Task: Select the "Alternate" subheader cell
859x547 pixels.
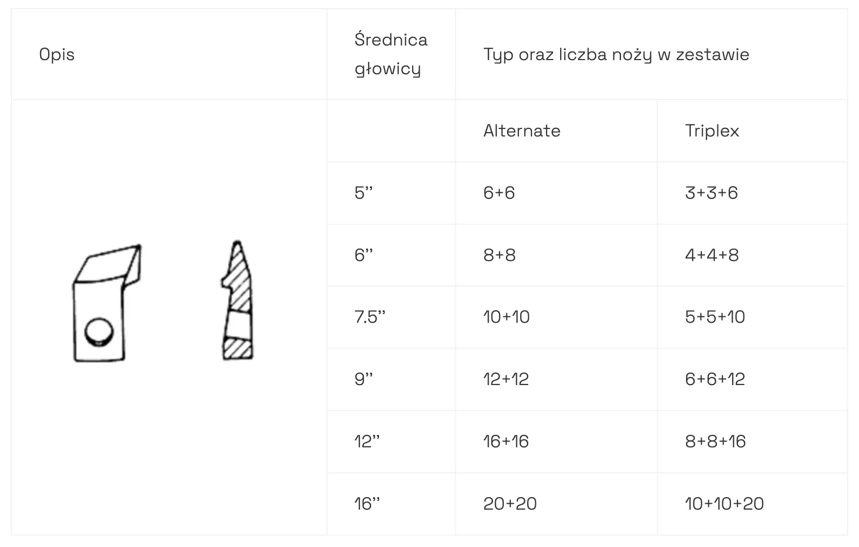Action: click(522, 131)
